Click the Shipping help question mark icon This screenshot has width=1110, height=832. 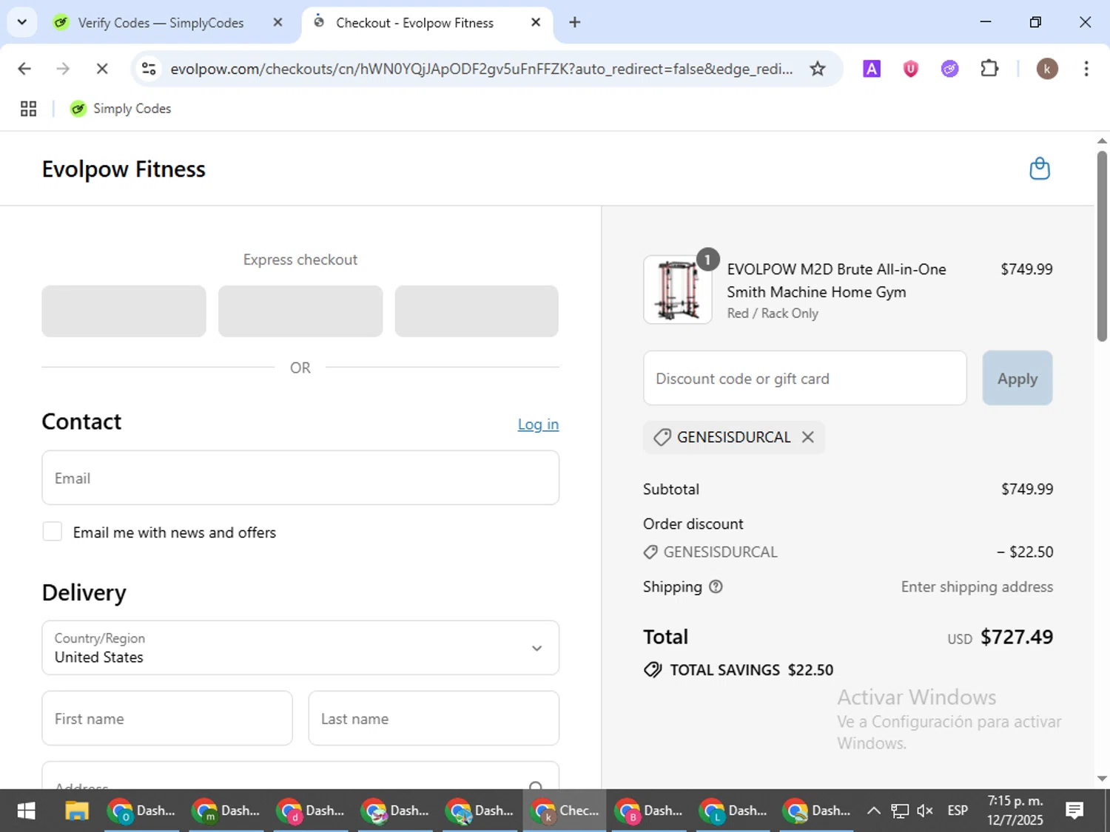pyautogui.click(x=716, y=586)
